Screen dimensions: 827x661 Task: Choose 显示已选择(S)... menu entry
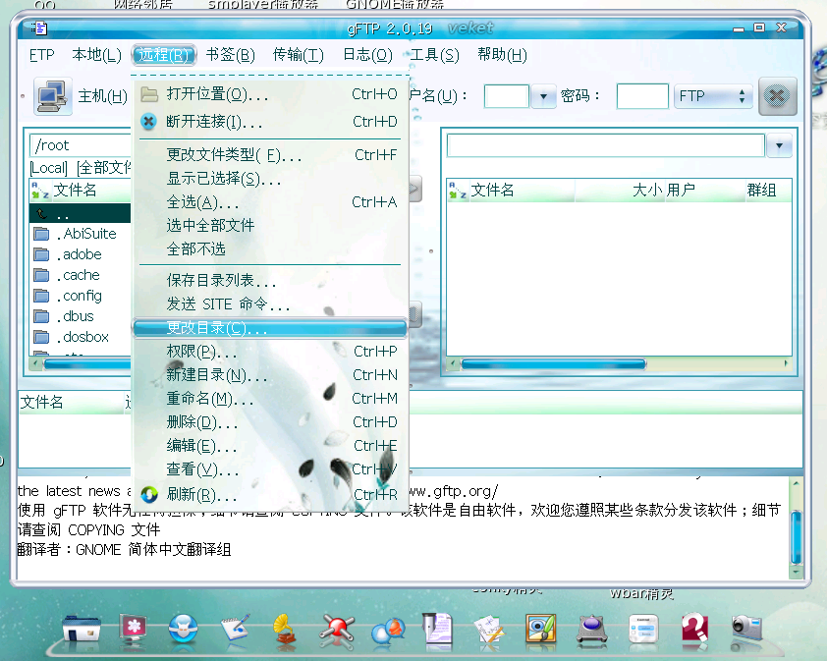pyautogui.click(x=269, y=179)
